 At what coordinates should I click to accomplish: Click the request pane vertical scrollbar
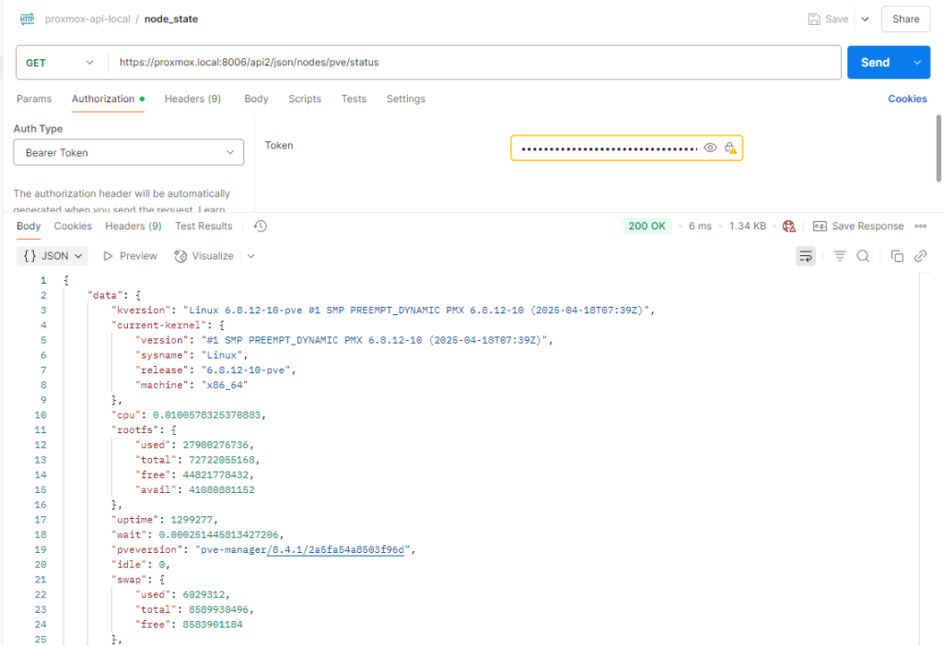point(938,148)
